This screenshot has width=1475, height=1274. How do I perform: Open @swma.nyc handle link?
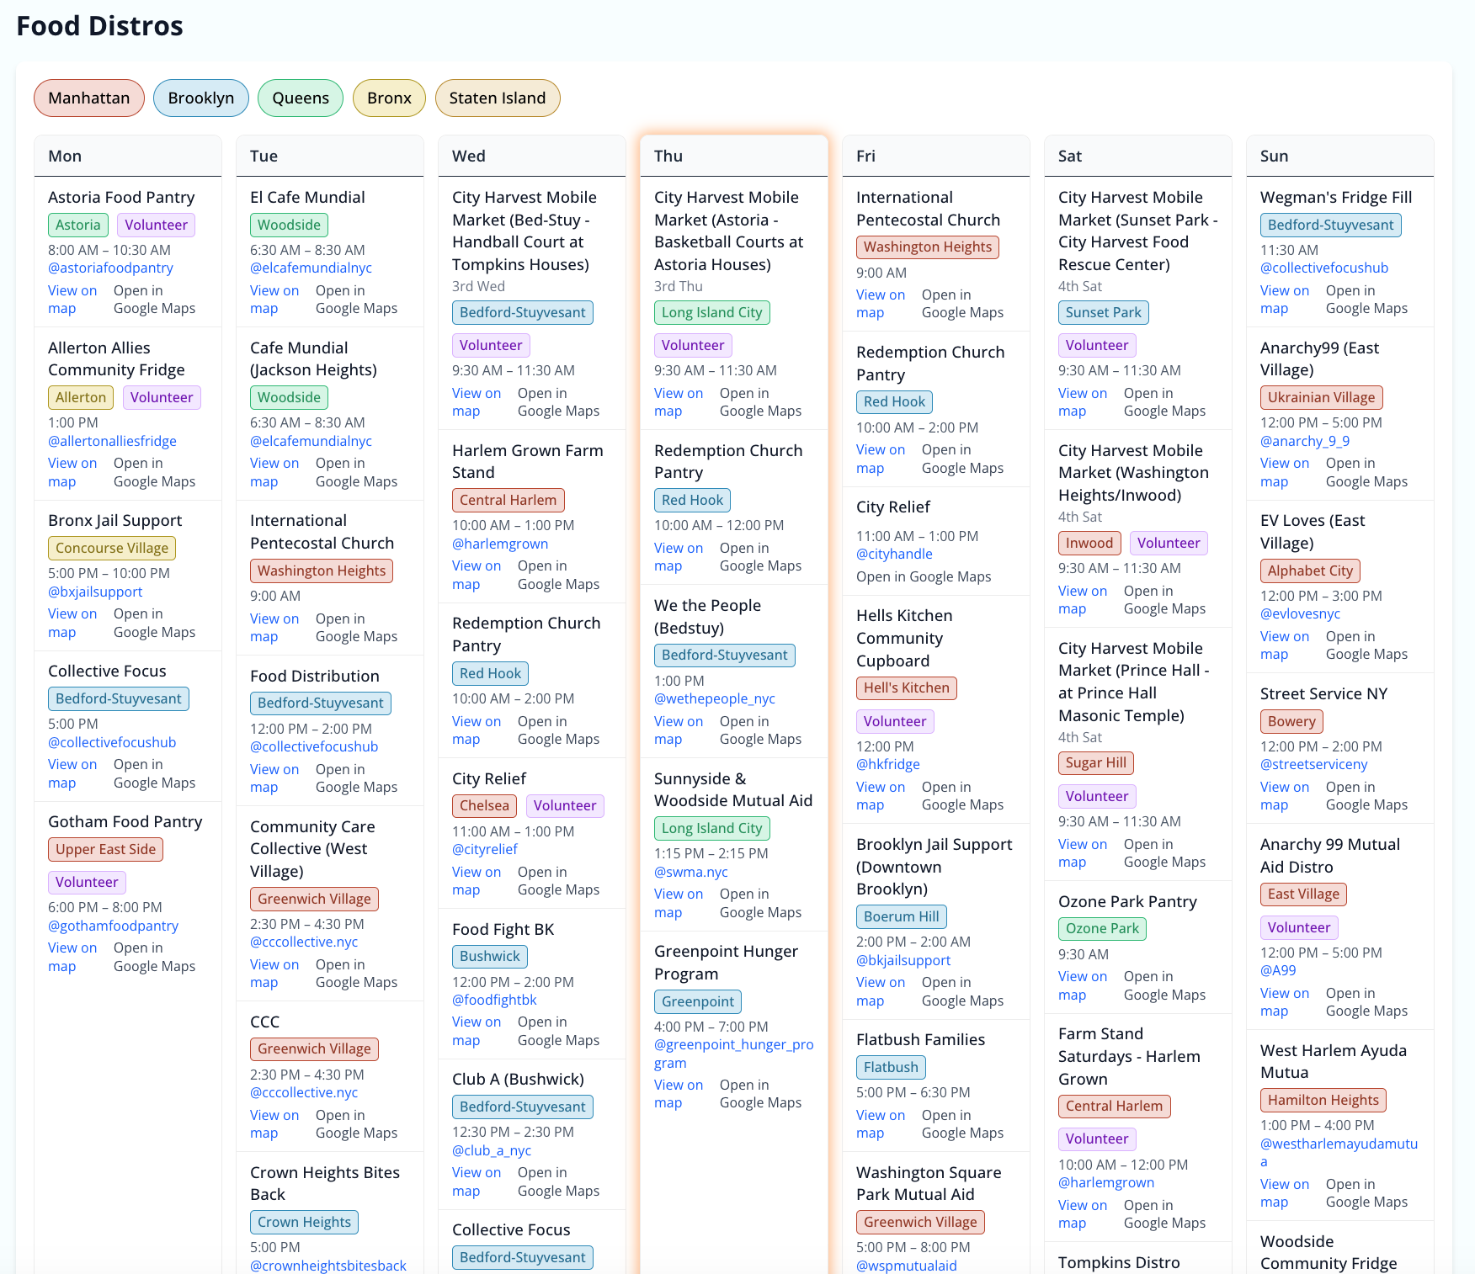[691, 872]
